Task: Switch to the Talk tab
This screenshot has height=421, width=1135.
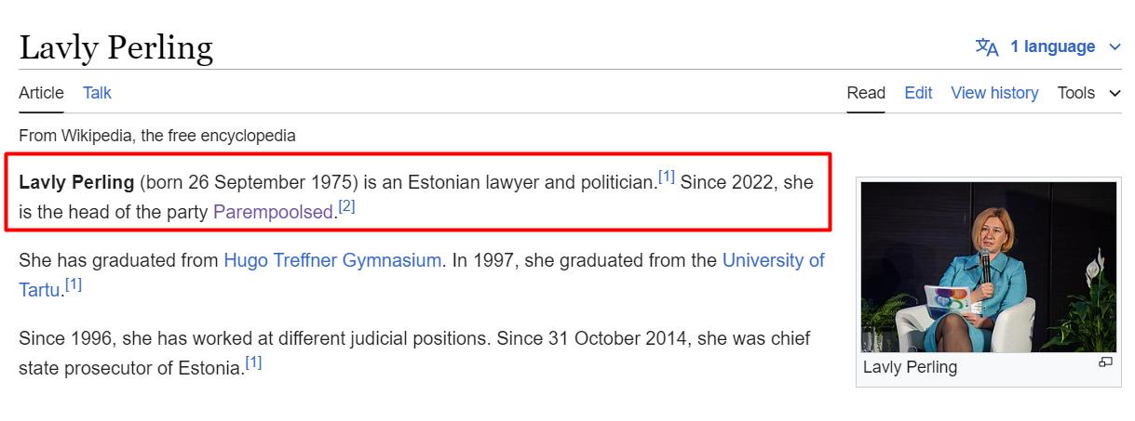Action: point(97,93)
